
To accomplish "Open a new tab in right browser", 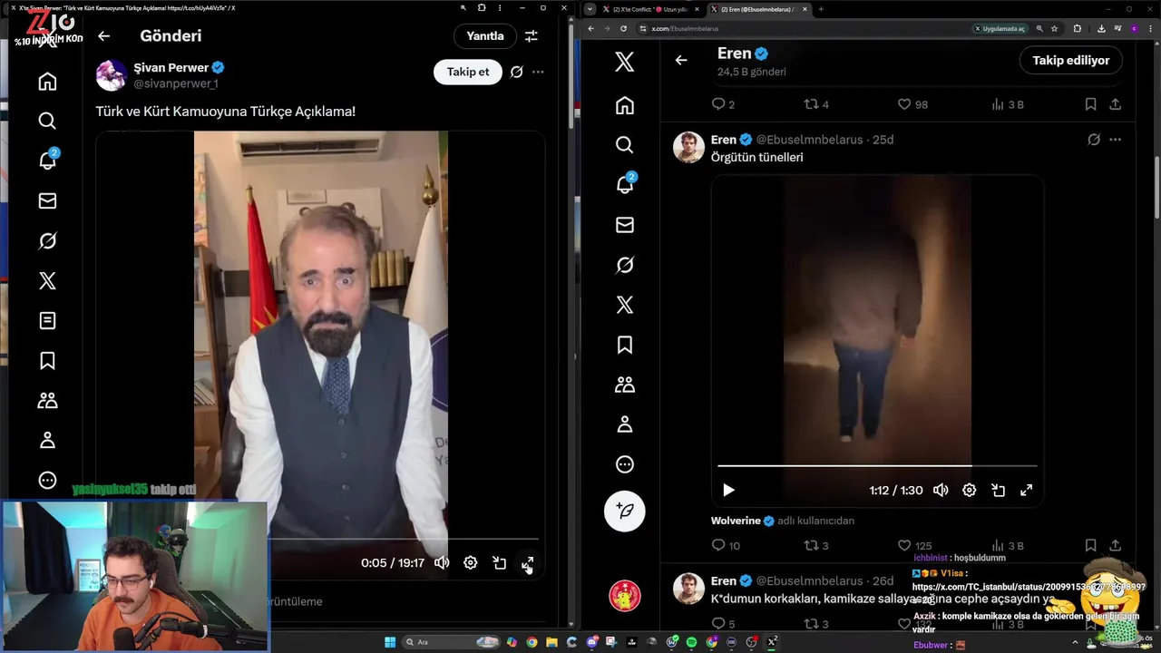I will coord(821,9).
